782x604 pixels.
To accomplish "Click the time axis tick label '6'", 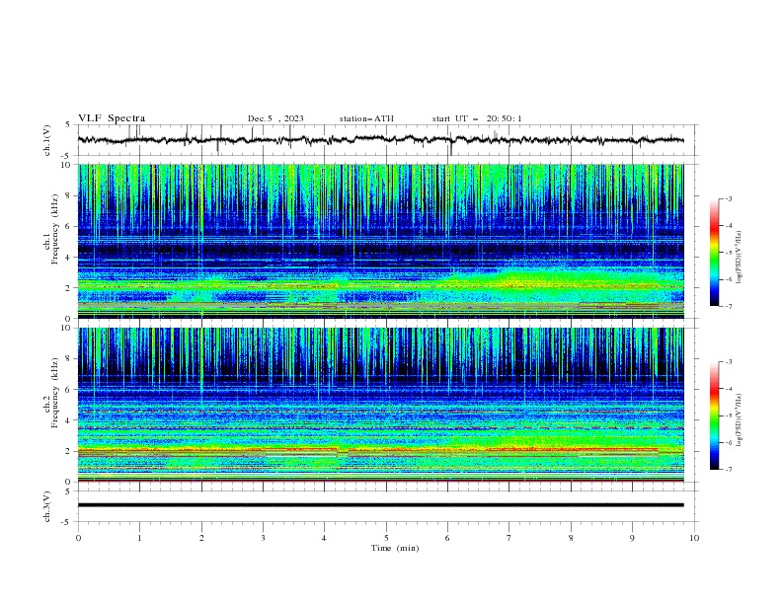I will [447, 538].
